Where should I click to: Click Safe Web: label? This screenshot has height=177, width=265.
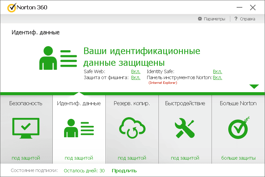94,71
